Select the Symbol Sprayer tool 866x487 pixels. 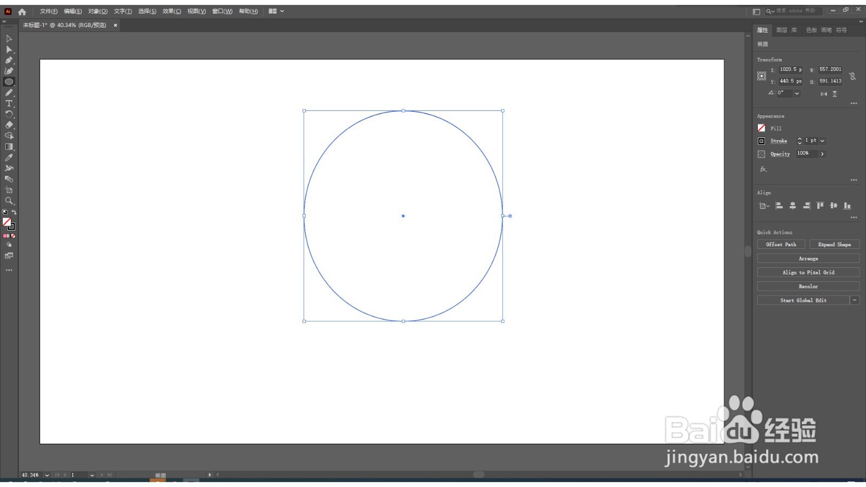click(9, 168)
